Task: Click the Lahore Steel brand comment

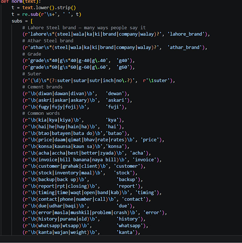Action: tap(84, 28)
